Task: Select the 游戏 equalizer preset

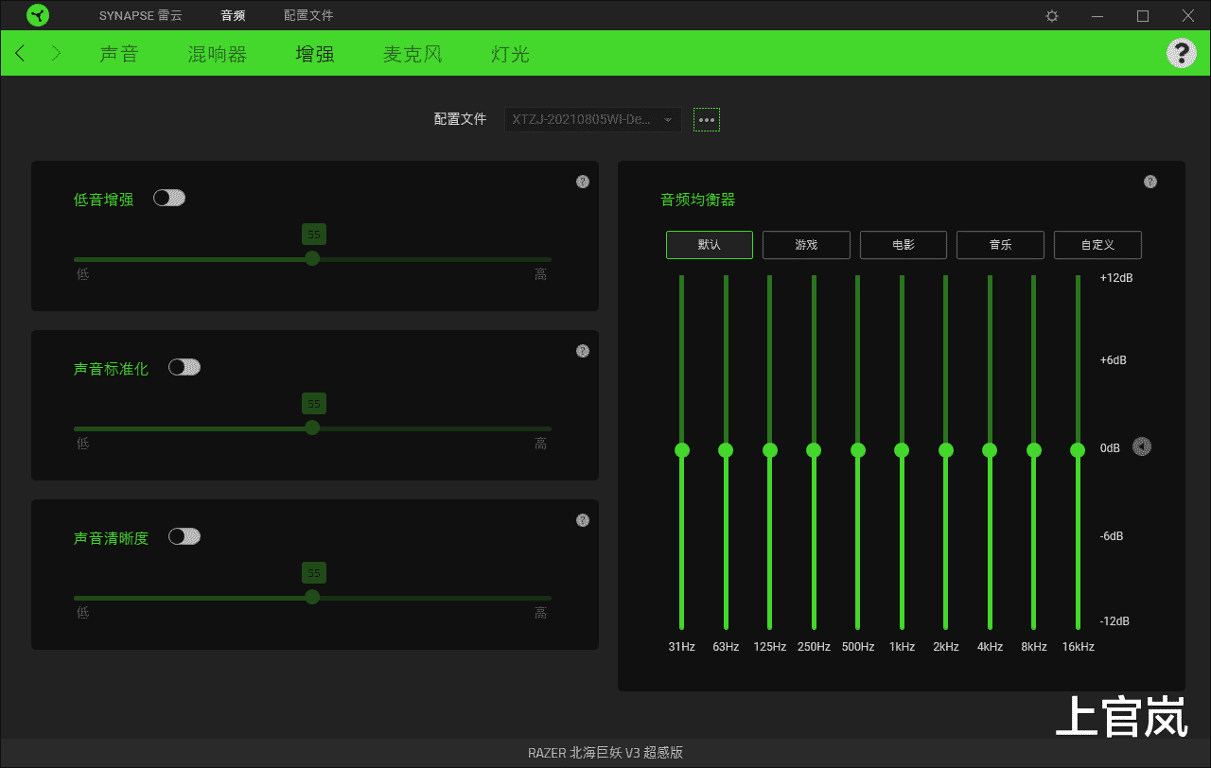Action: 806,245
